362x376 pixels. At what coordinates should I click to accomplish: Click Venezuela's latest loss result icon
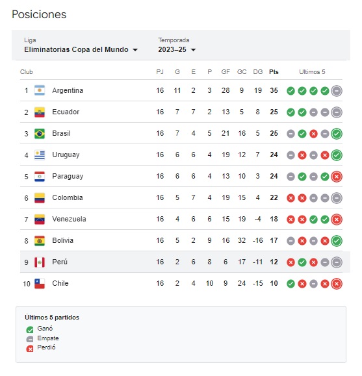click(x=336, y=219)
